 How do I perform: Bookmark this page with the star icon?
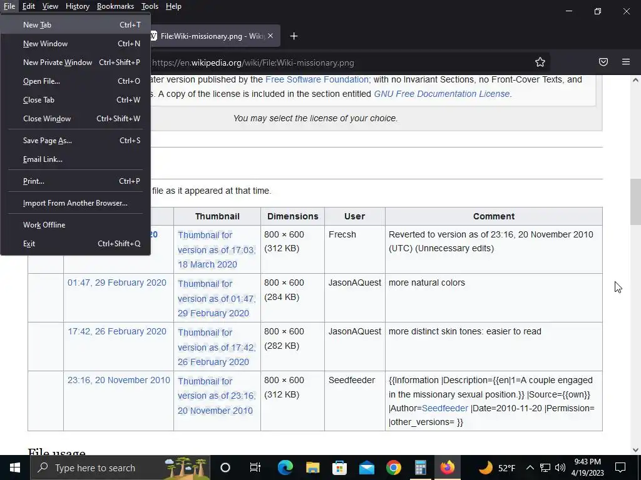point(540,62)
